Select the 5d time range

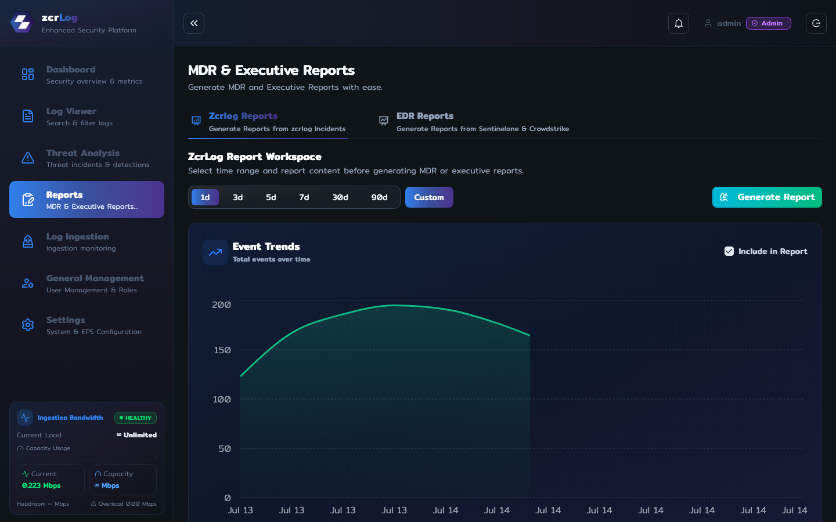[x=271, y=197]
